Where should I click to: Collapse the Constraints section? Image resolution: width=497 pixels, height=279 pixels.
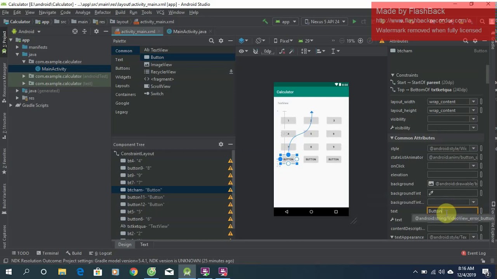coord(393,75)
